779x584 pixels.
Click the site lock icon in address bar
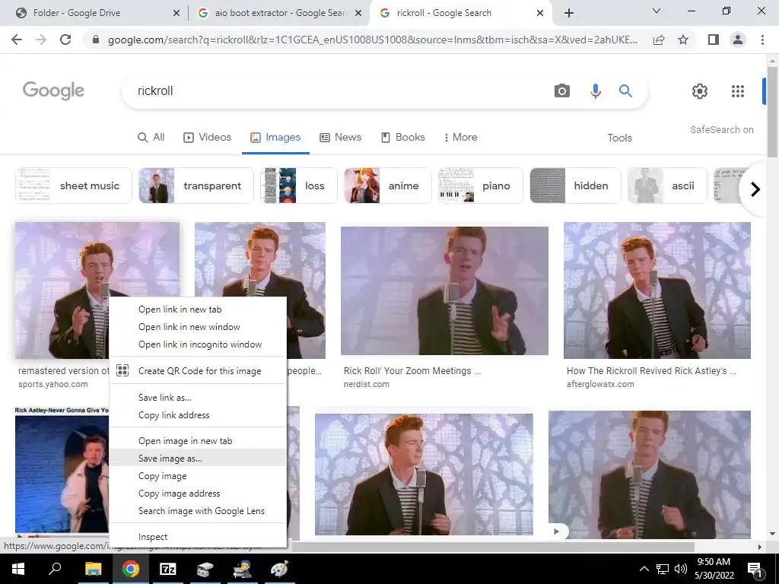click(96, 40)
